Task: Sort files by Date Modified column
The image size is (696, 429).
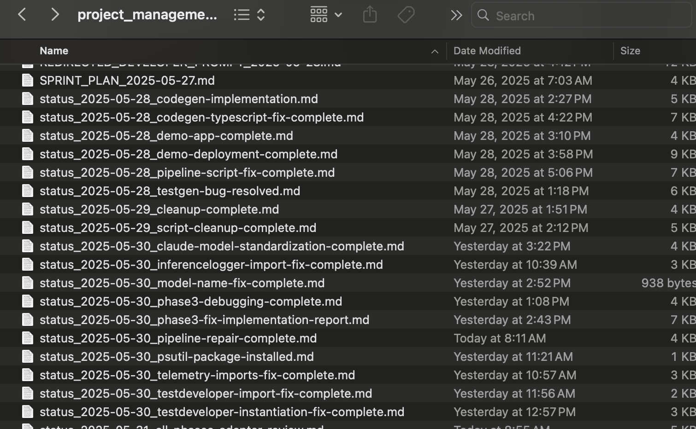Action: [487, 51]
